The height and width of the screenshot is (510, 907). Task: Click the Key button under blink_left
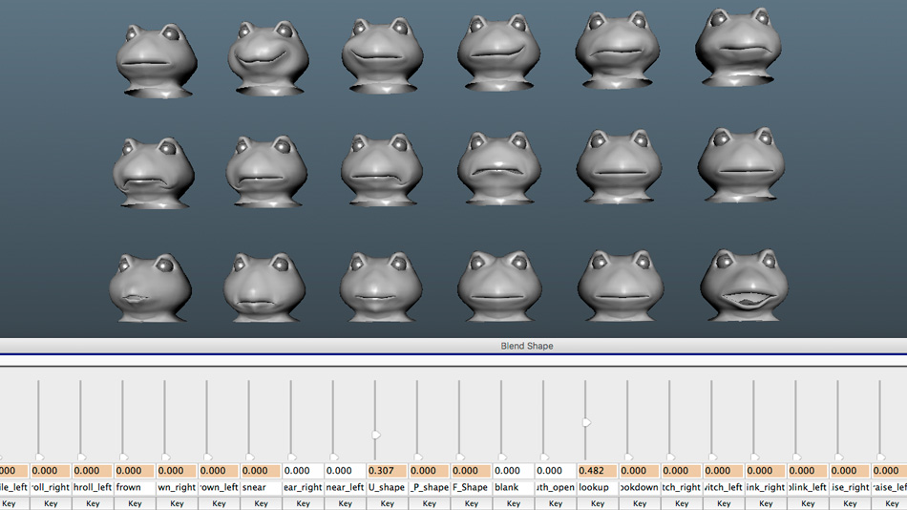(808, 503)
